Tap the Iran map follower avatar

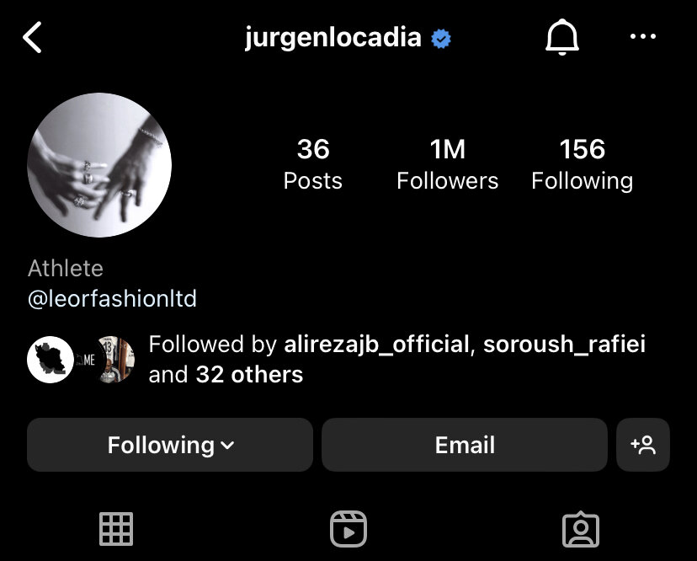point(51,360)
